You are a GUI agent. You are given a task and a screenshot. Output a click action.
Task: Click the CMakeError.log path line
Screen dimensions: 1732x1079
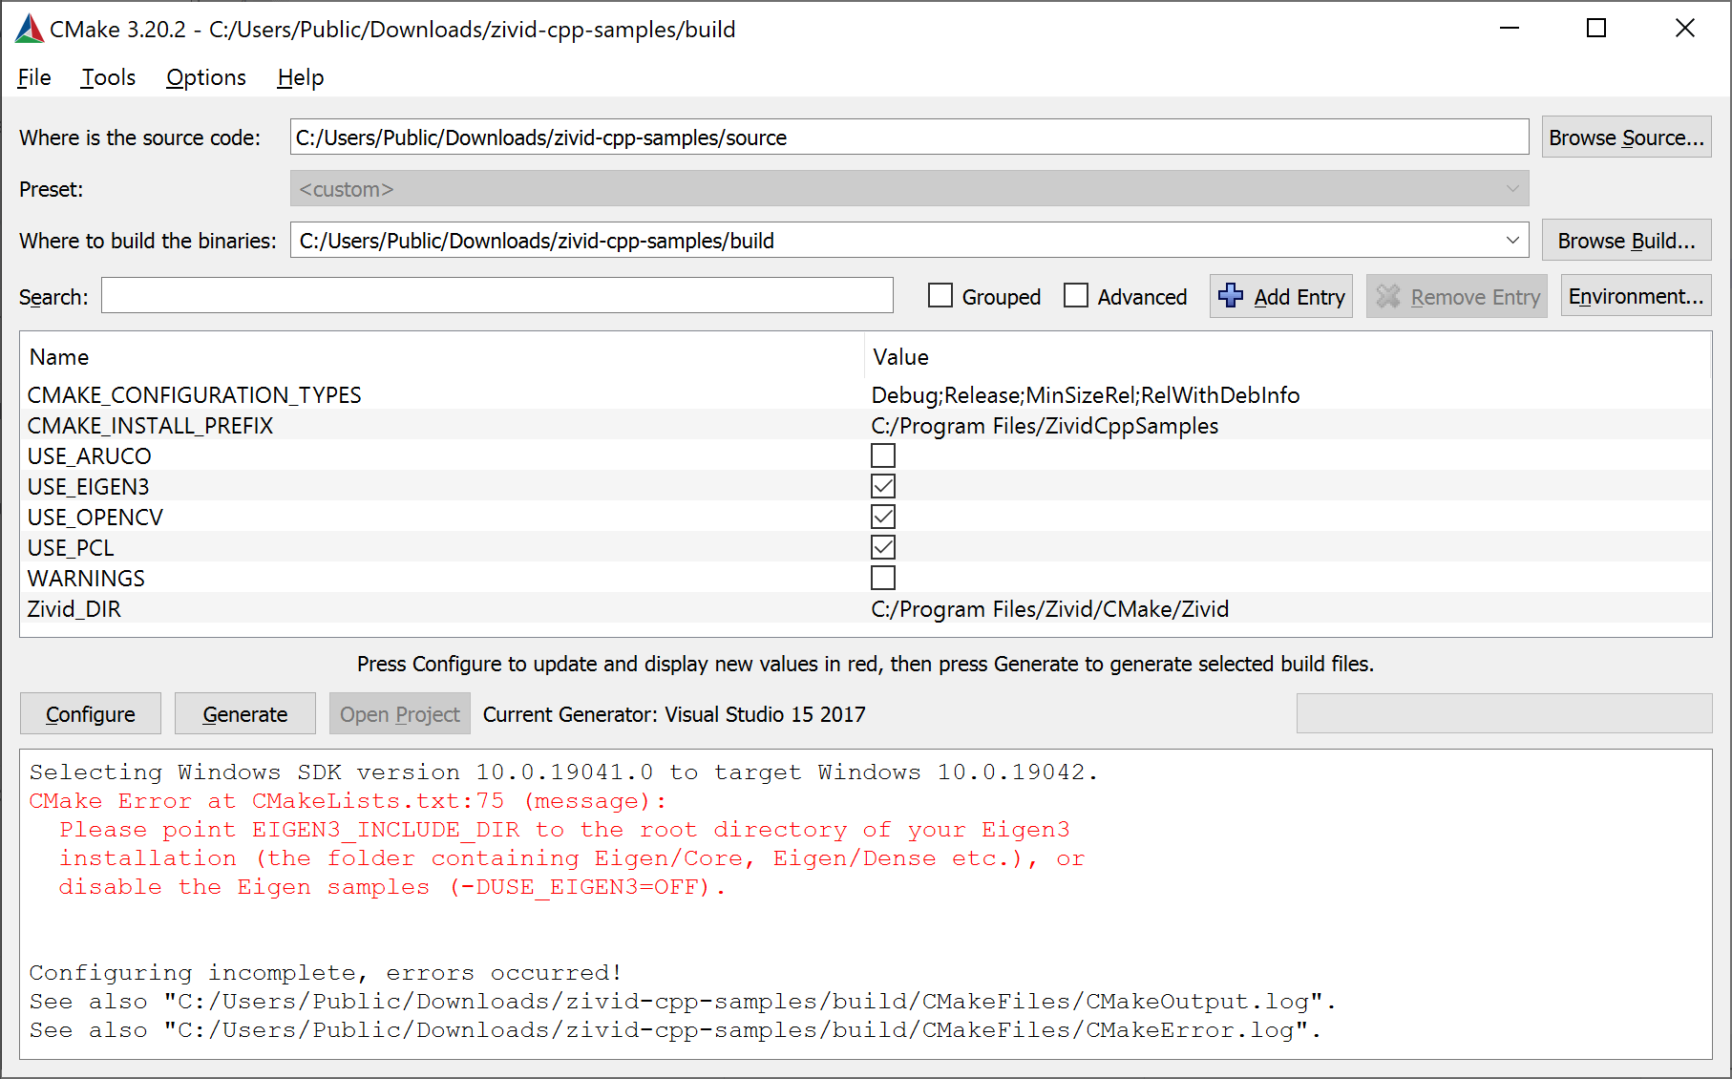[x=675, y=1030]
